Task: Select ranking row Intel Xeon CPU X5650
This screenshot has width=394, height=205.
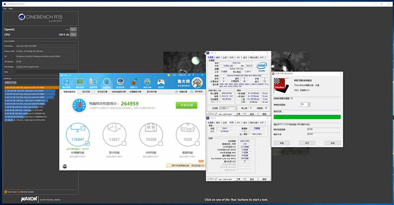Action: 30,91
